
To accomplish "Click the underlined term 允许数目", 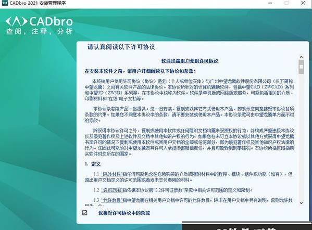I will (111, 200).
